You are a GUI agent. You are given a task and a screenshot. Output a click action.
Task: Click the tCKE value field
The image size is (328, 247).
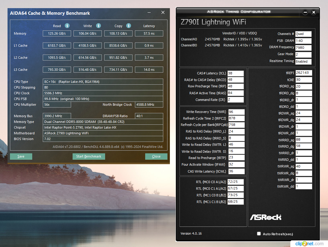[304, 80]
